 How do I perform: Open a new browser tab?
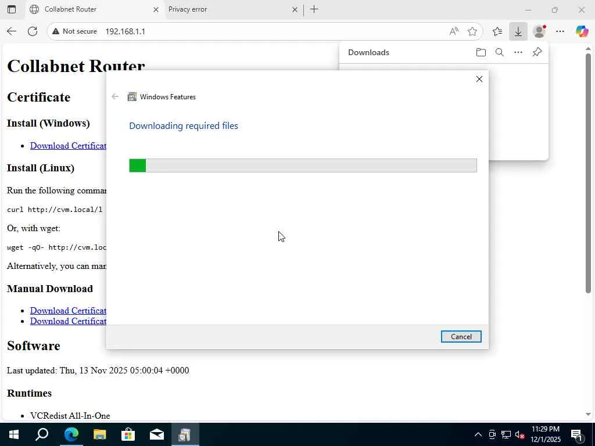(314, 9)
